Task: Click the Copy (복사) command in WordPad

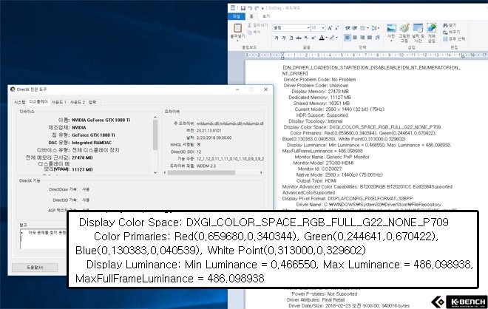Action: click(x=254, y=32)
